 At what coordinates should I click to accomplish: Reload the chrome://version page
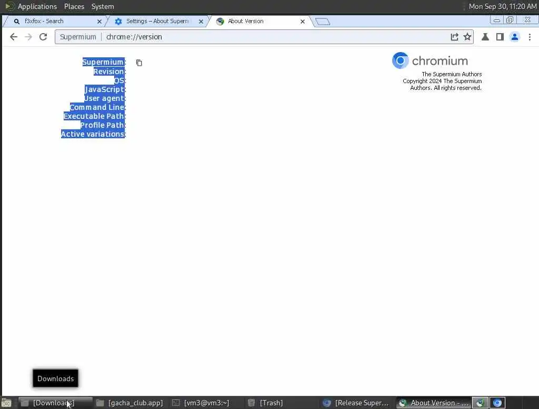43,37
